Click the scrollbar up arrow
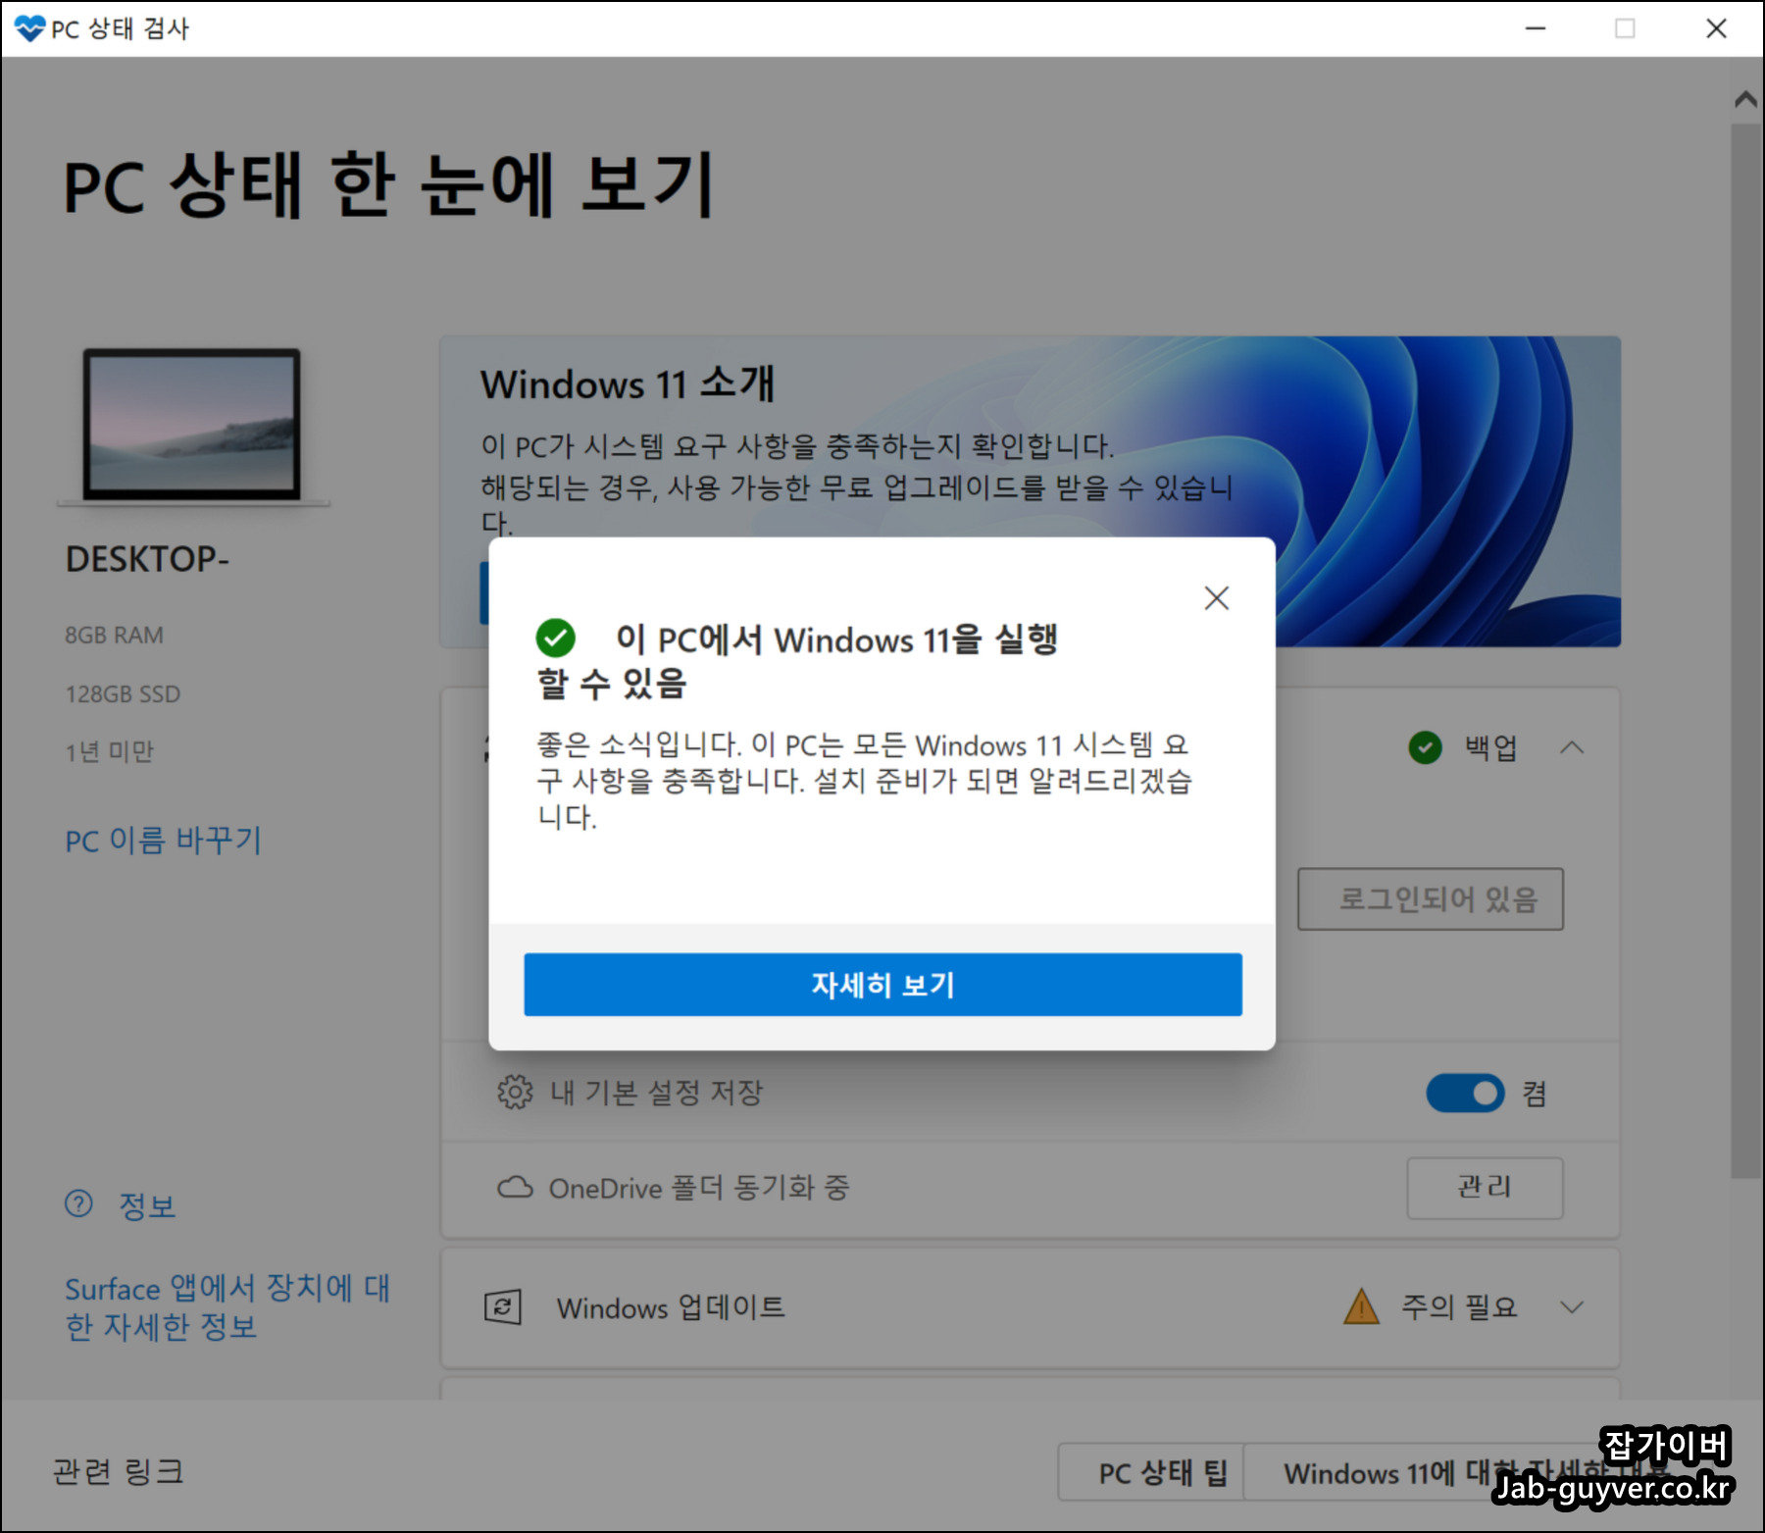This screenshot has height=1533, width=1765. point(1745,99)
